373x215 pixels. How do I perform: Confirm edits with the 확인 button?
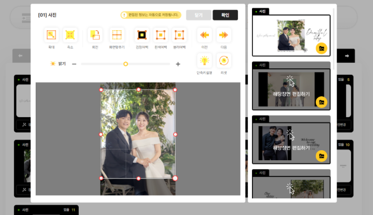(x=225, y=15)
